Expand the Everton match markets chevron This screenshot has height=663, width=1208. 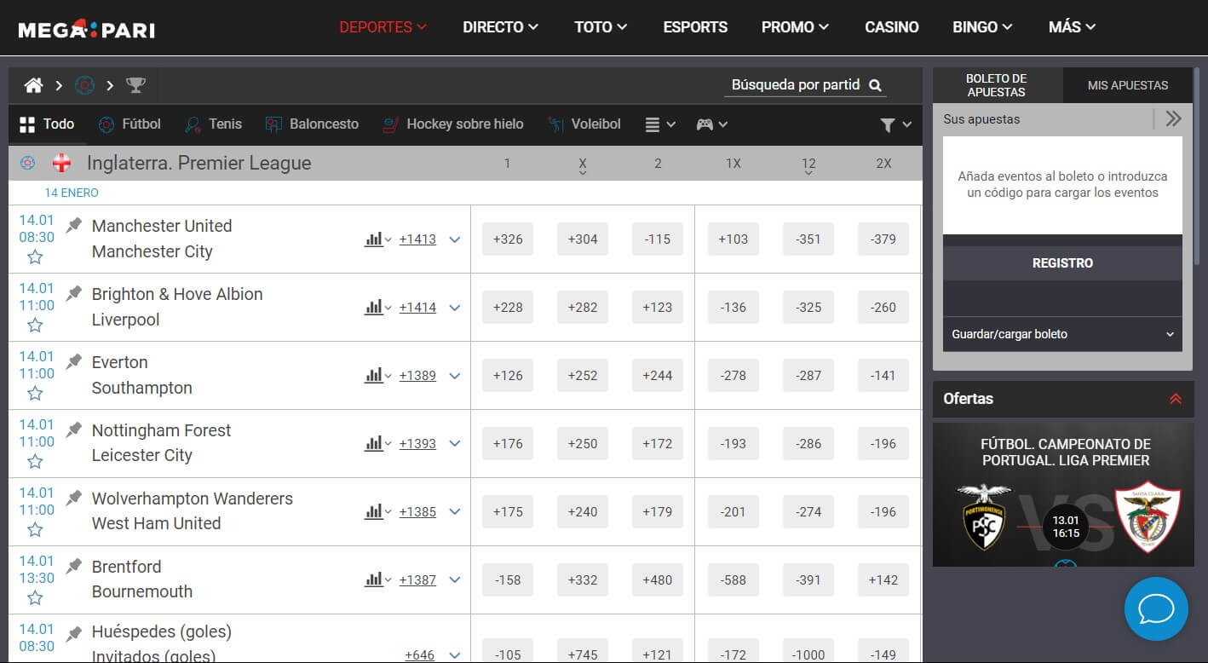click(x=455, y=376)
